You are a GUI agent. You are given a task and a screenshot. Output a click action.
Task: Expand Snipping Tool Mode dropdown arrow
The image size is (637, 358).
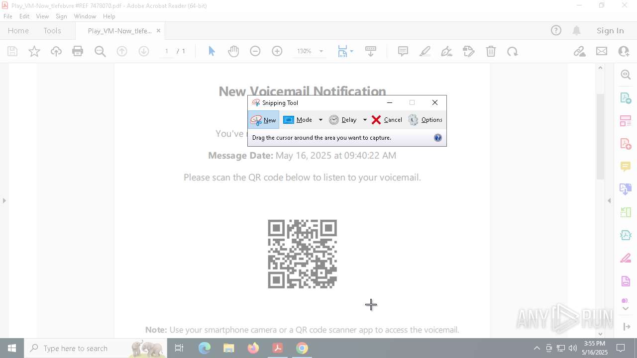point(320,120)
